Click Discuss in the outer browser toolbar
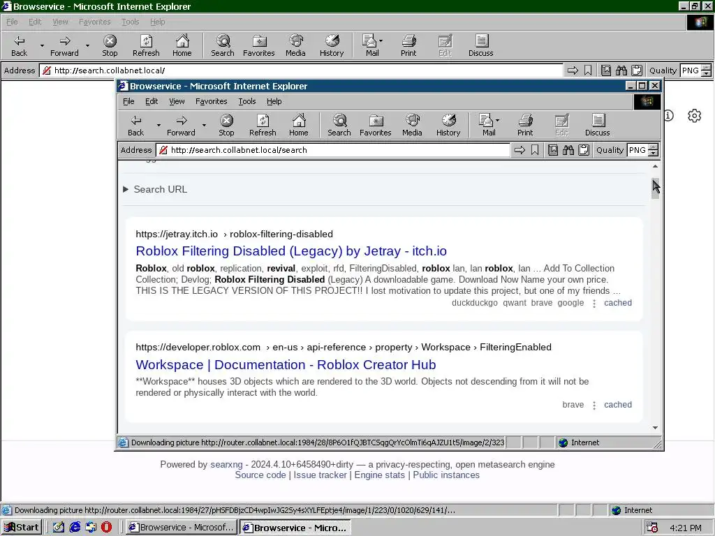 pyautogui.click(x=480, y=45)
